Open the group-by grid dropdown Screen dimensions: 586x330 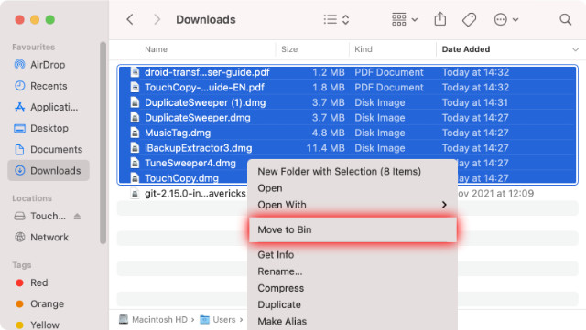(x=405, y=19)
